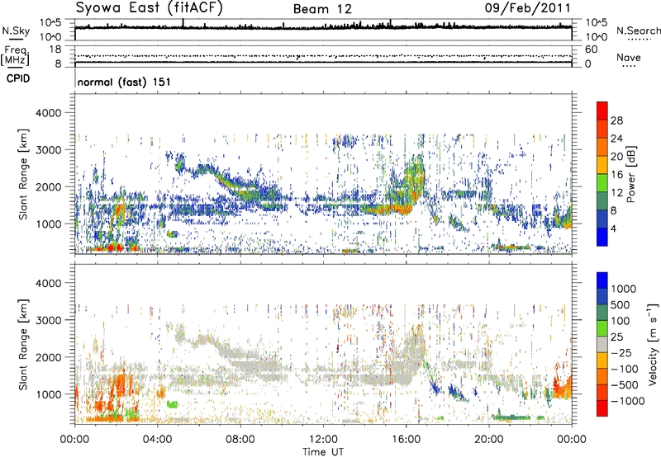
Task: Click the "Slant Range [km]" label of velocity panel
Action: [23, 345]
